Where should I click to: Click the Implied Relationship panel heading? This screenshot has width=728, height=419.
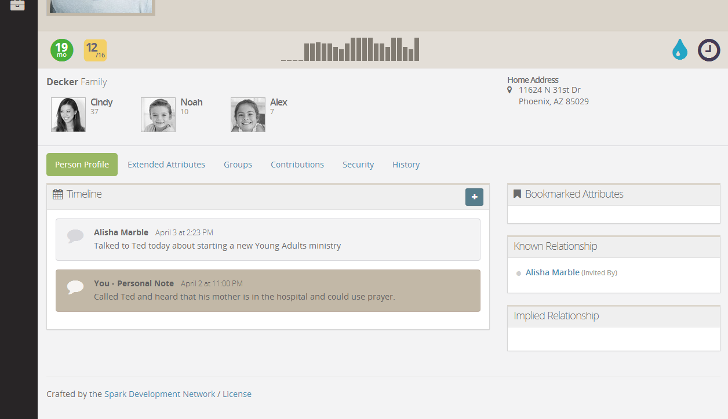click(556, 316)
